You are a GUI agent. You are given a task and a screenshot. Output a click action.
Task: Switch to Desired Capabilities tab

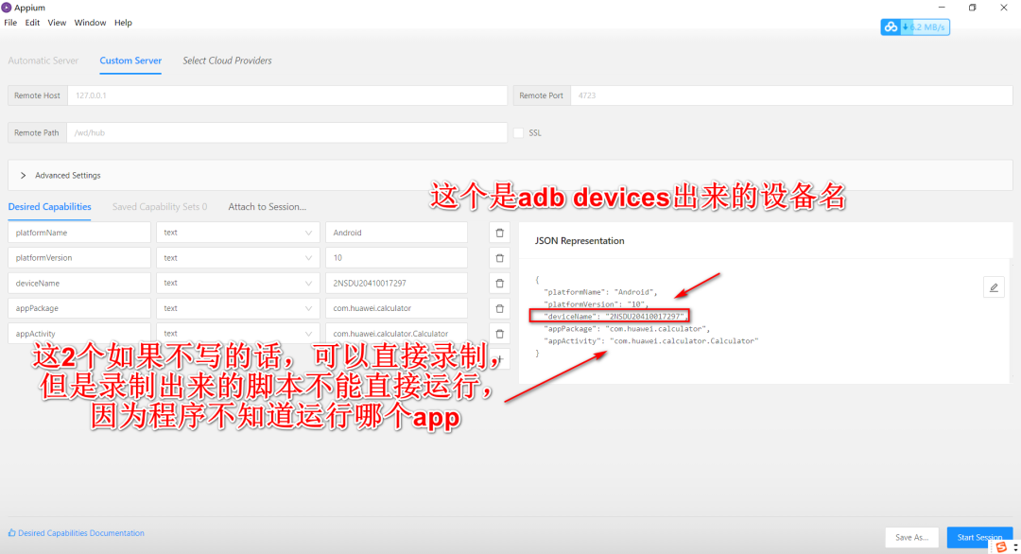tap(49, 207)
